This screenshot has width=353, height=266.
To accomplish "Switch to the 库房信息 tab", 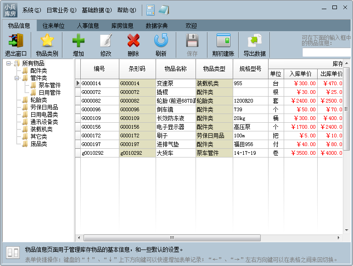I will (x=122, y=26).
